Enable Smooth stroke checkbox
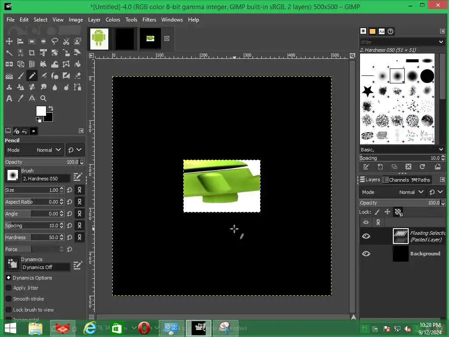 (9, 298)
